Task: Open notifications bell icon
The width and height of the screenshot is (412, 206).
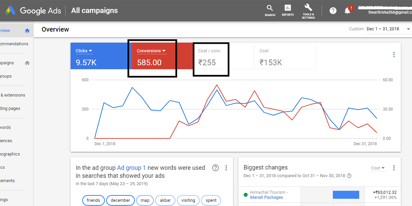Action: [x=348, y=11]
